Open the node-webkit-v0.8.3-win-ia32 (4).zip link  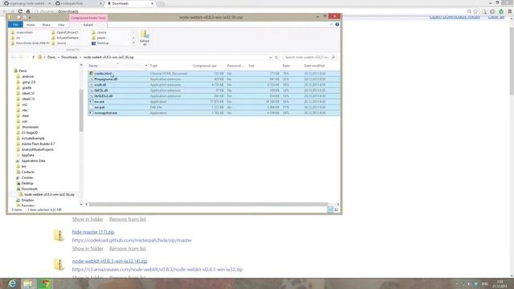click(109, 261)
